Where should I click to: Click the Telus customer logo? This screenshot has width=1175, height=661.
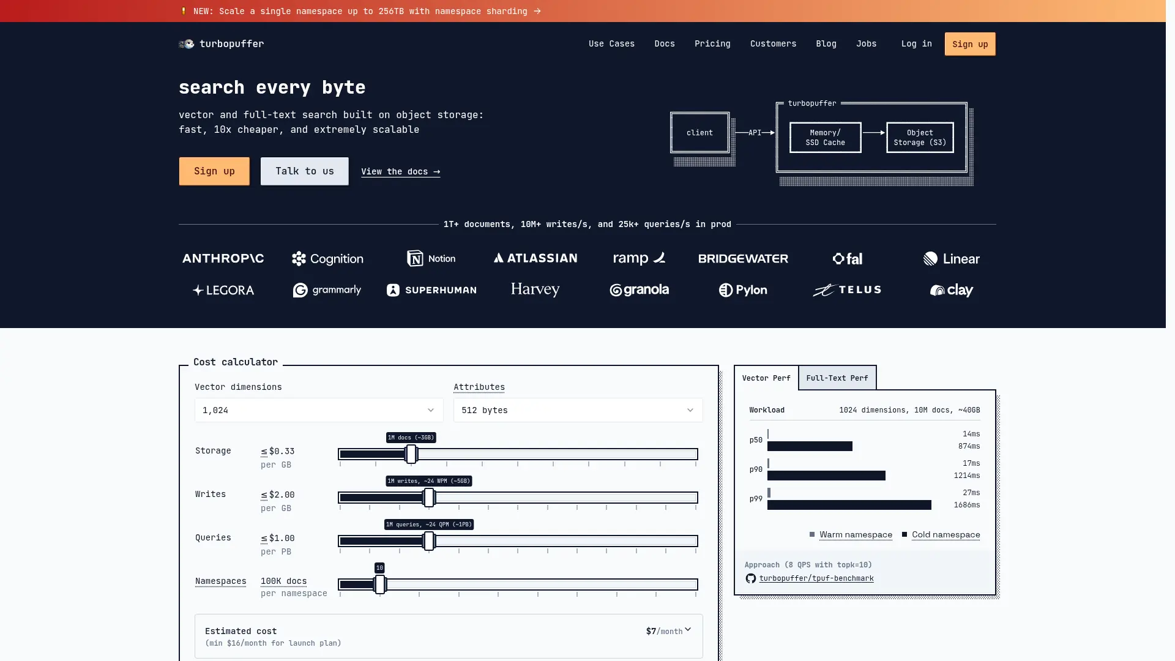pyautogui.click(x=847, y=290)
